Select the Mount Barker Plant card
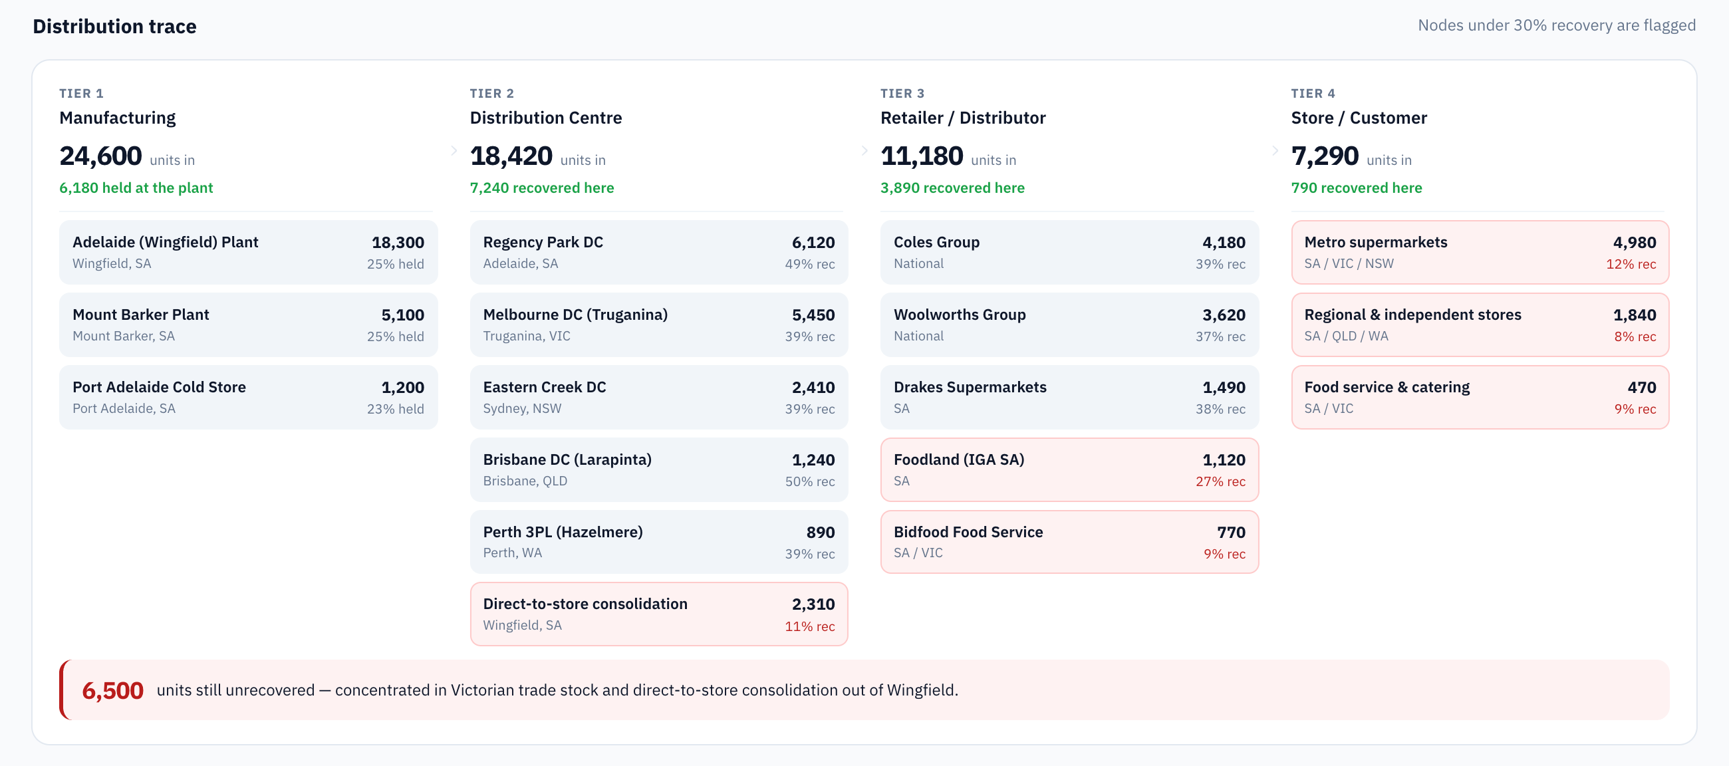This screenshot has height=766, width=1729. [248, 325]
